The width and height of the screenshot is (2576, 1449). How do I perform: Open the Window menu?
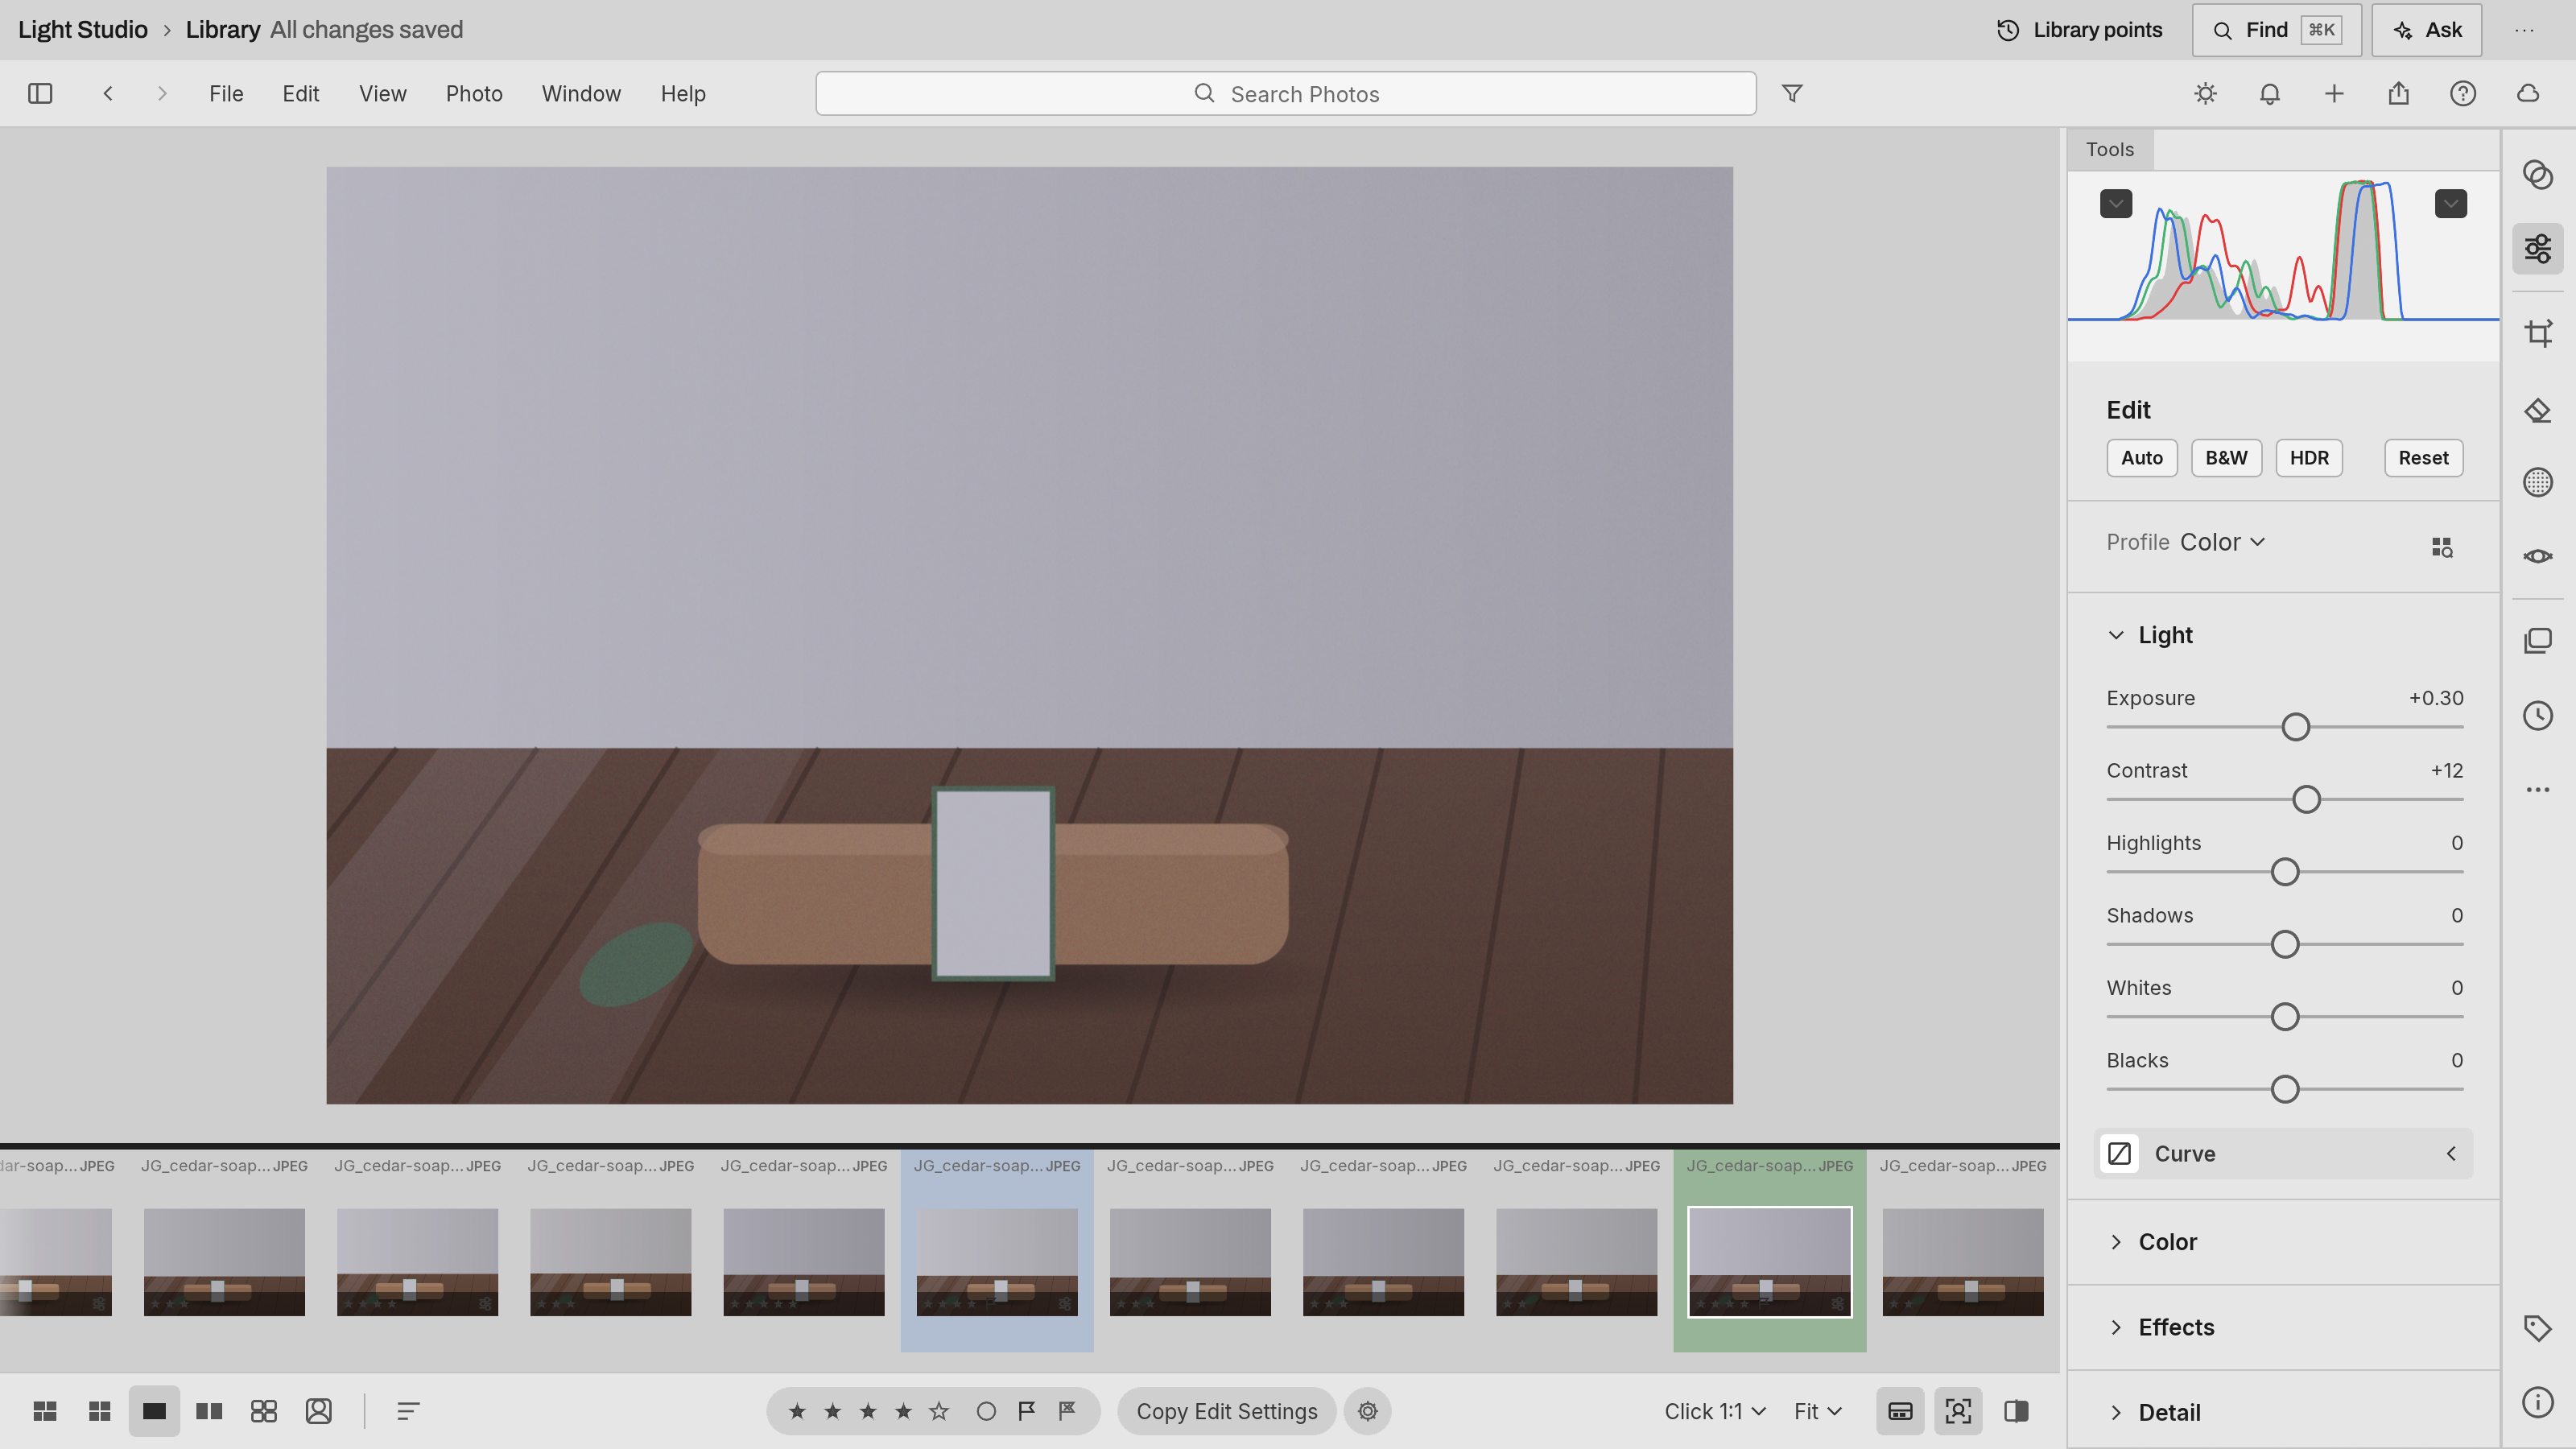(581, 93)
